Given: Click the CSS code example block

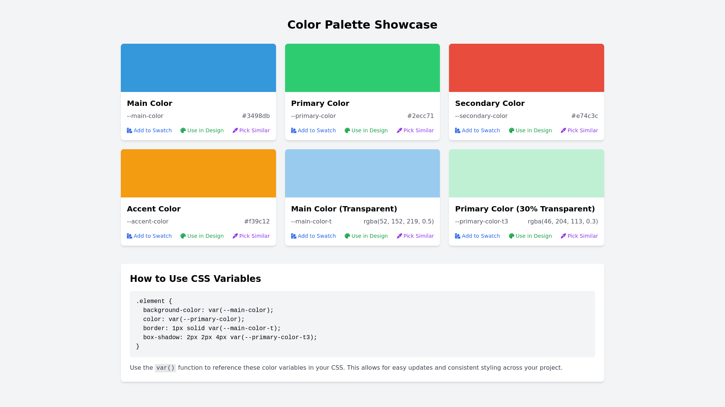Looking at the screenshot, I should click(362, 324).
